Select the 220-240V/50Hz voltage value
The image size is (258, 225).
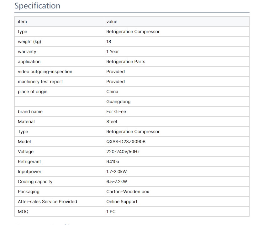[x=123, y=152]
